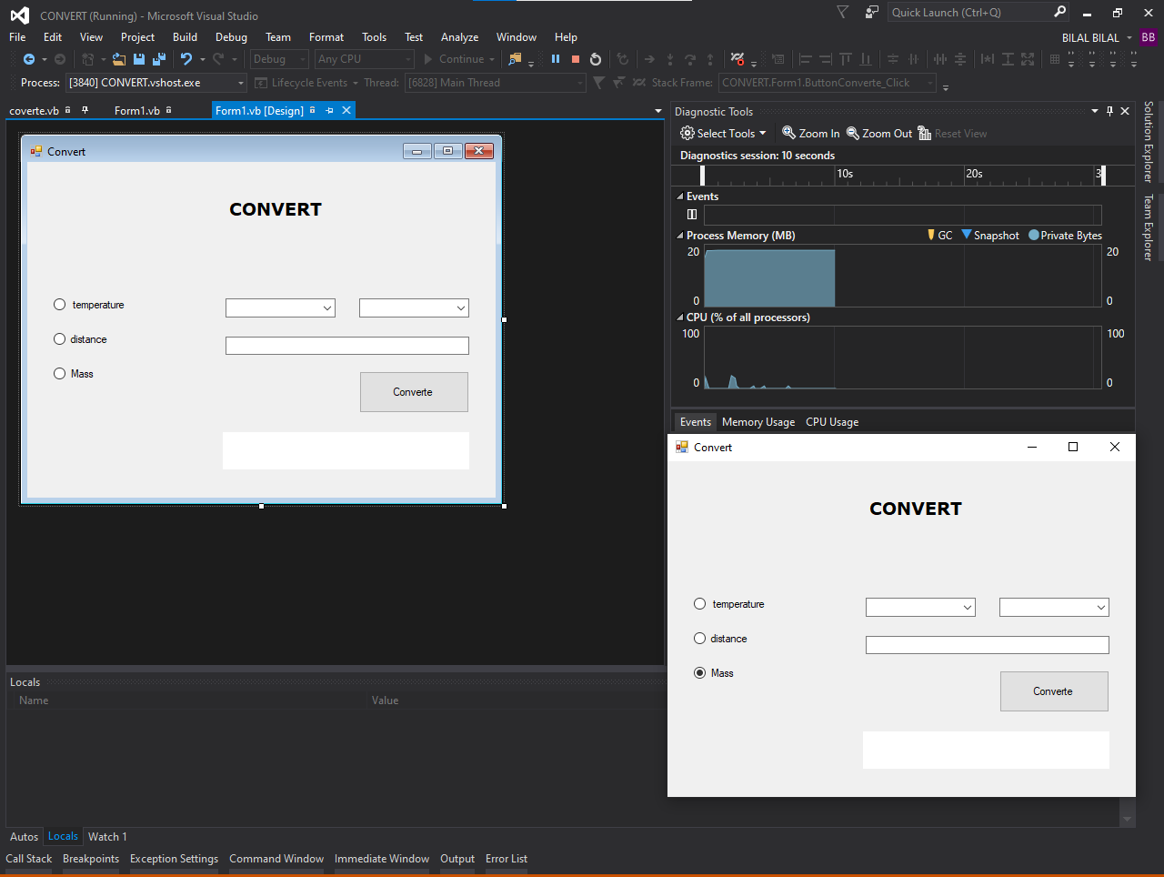Select Mass option in the running Convert app

coord(699,672)
